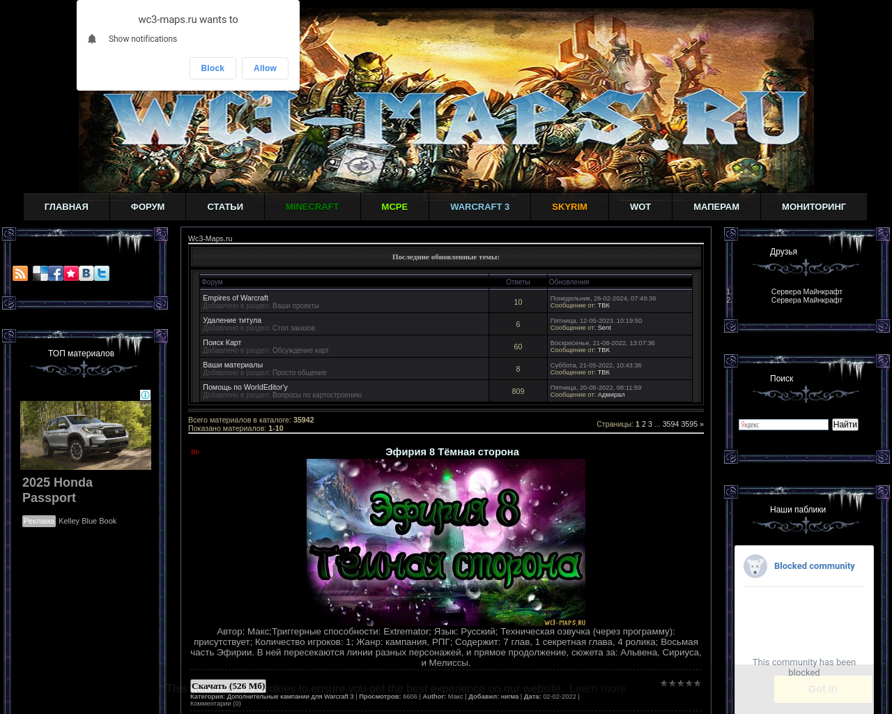The width and height of the screenshot is (892, 714).
Task: Click the Найти search button
Action: tap(845, 425)
